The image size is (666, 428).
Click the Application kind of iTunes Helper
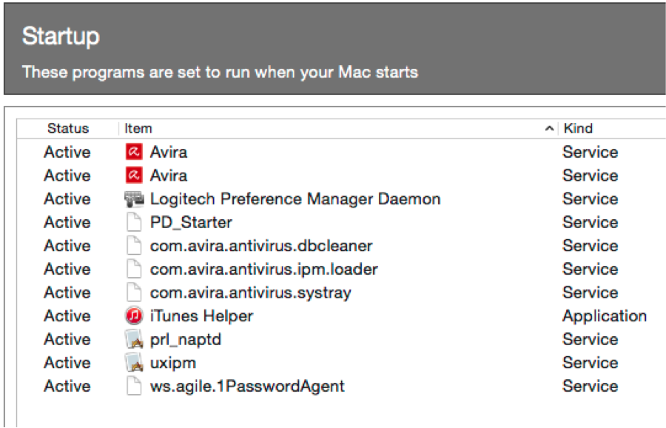pyautogui.click(x=605, y=316)
